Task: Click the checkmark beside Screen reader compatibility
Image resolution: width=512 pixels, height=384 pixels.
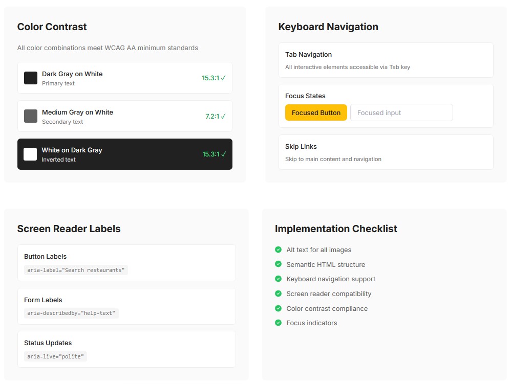Action: 278,293
